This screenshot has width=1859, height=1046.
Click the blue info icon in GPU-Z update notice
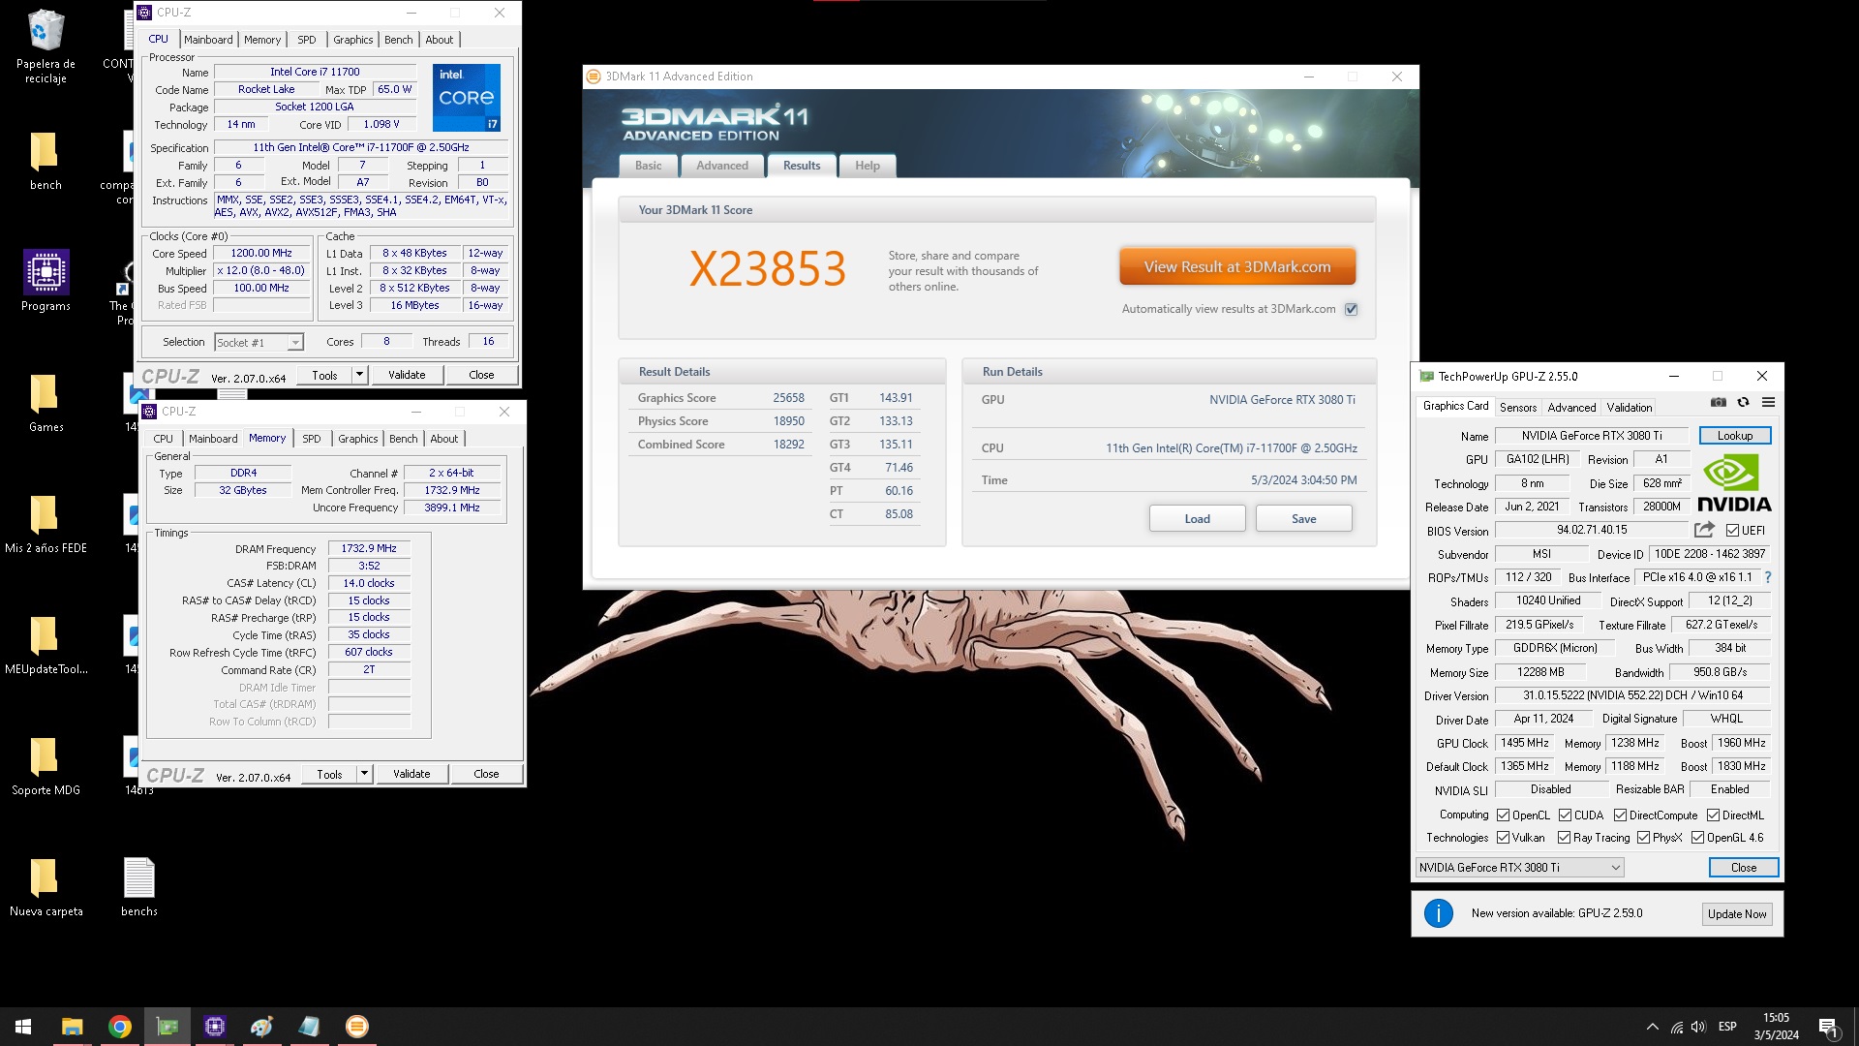tap(1438, 913)
